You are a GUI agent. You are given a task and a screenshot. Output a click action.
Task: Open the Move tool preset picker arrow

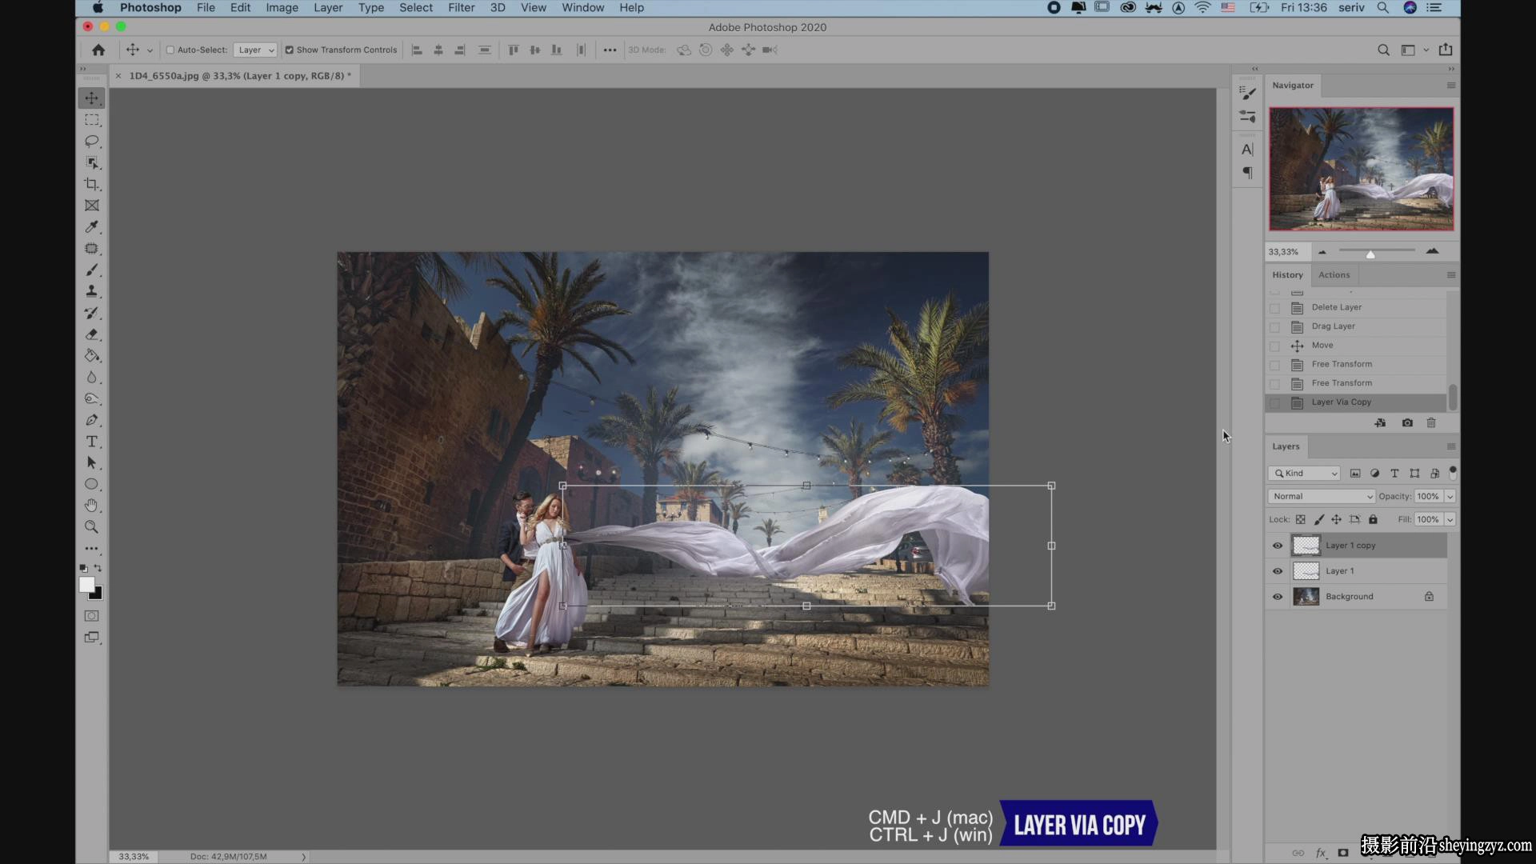click(150, 50)
